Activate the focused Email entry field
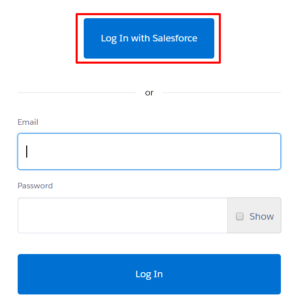The height and width of the screenshot is (300, 297). pyautogui.click(x=149, y=152)
